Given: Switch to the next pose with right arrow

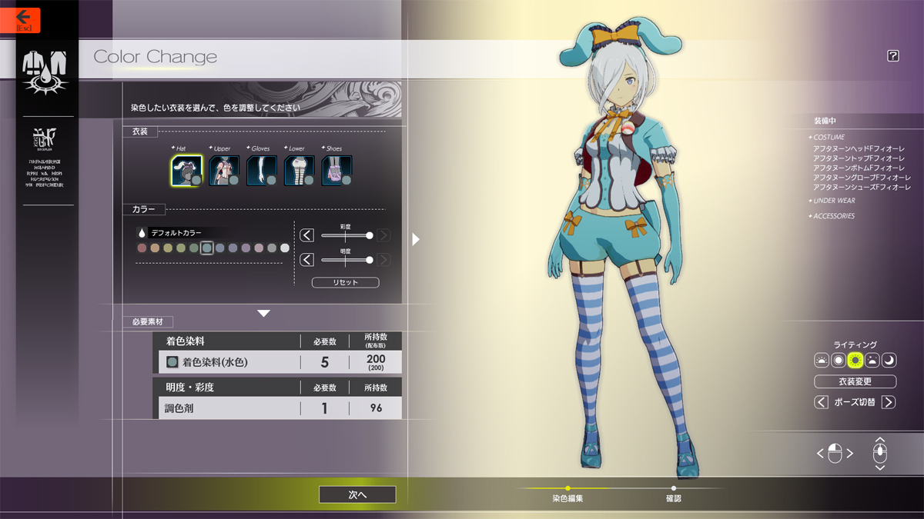Looking at the screenshot, I should 888,402.
